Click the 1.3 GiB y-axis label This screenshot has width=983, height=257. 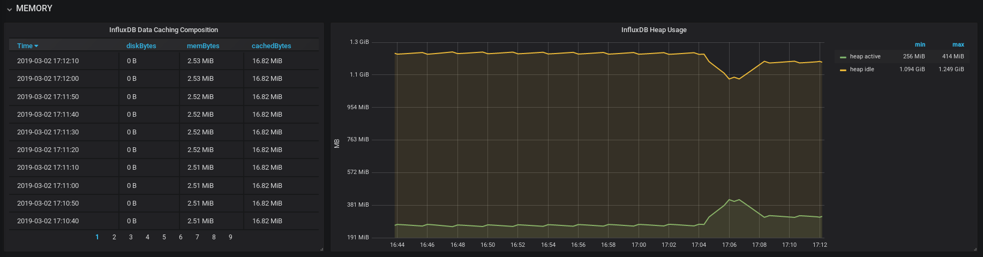click(359, 42)
